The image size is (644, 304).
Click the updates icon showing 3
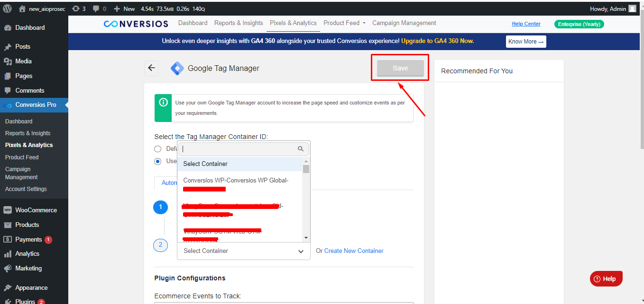tap(79, 9)
